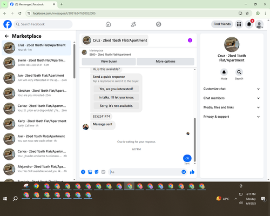The image size is (270, 216).
Task: Open the Alejandro conversation in list
Action: (x=36, y=170)
